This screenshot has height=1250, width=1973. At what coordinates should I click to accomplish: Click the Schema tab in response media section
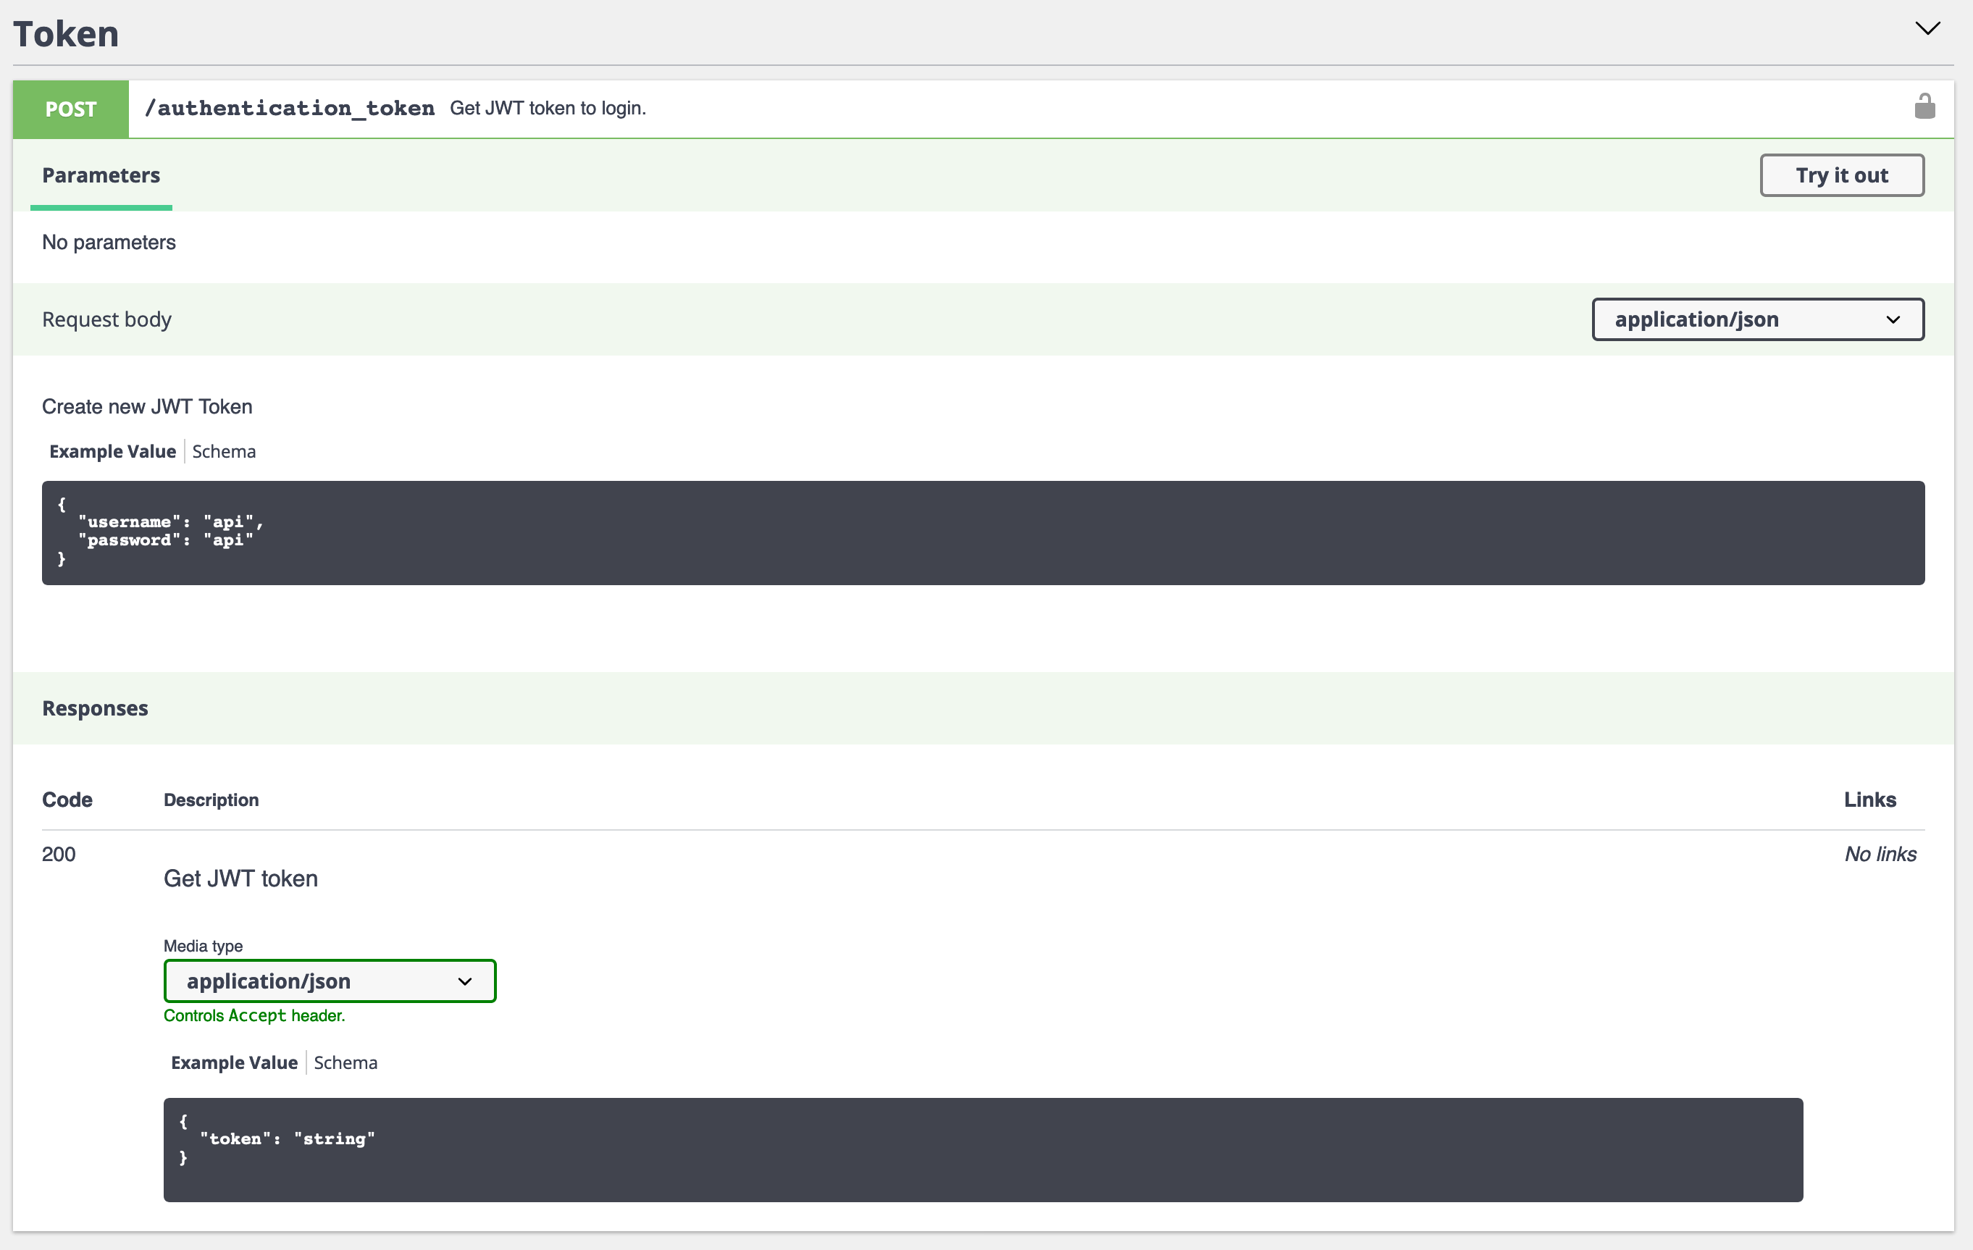[x=345, y=1062]
